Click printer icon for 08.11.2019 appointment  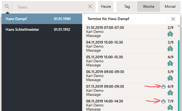pos(163,101)
